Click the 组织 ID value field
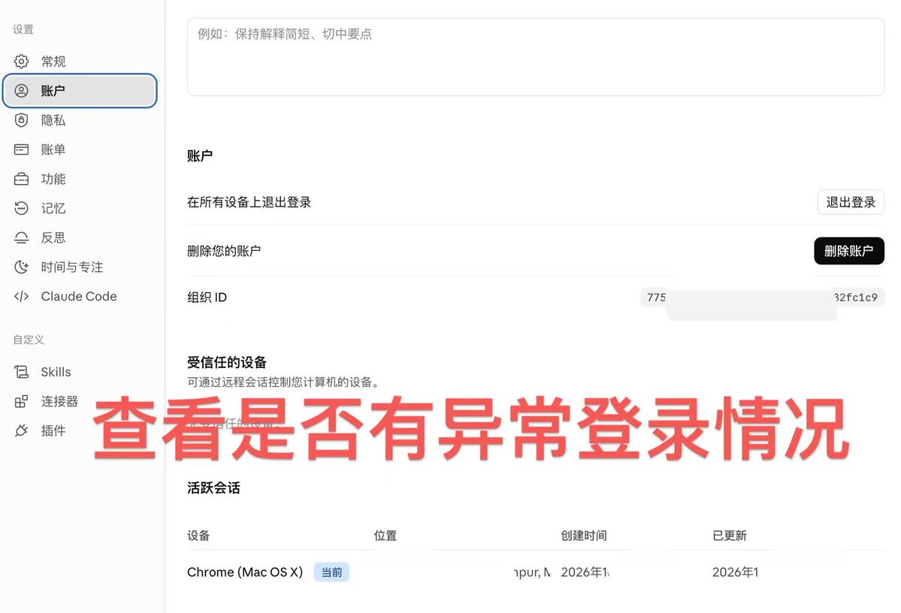This screenshot has height=613, width=901. (x=762, y=297)
